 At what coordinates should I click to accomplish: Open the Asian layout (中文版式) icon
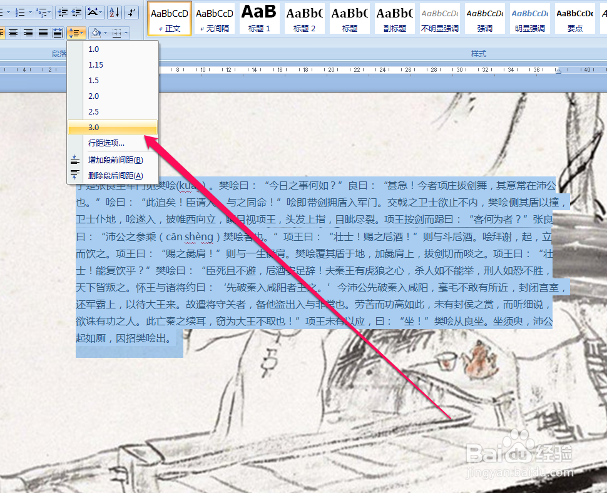click(93, 13)
